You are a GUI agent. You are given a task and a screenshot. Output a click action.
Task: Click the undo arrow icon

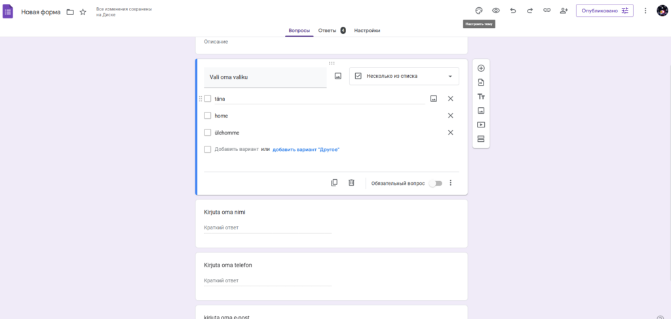pyautogui.click(x=513, y=10)
